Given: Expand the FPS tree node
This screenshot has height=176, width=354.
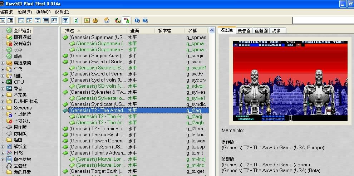Looking at the screenshot, I should (3, 153).
